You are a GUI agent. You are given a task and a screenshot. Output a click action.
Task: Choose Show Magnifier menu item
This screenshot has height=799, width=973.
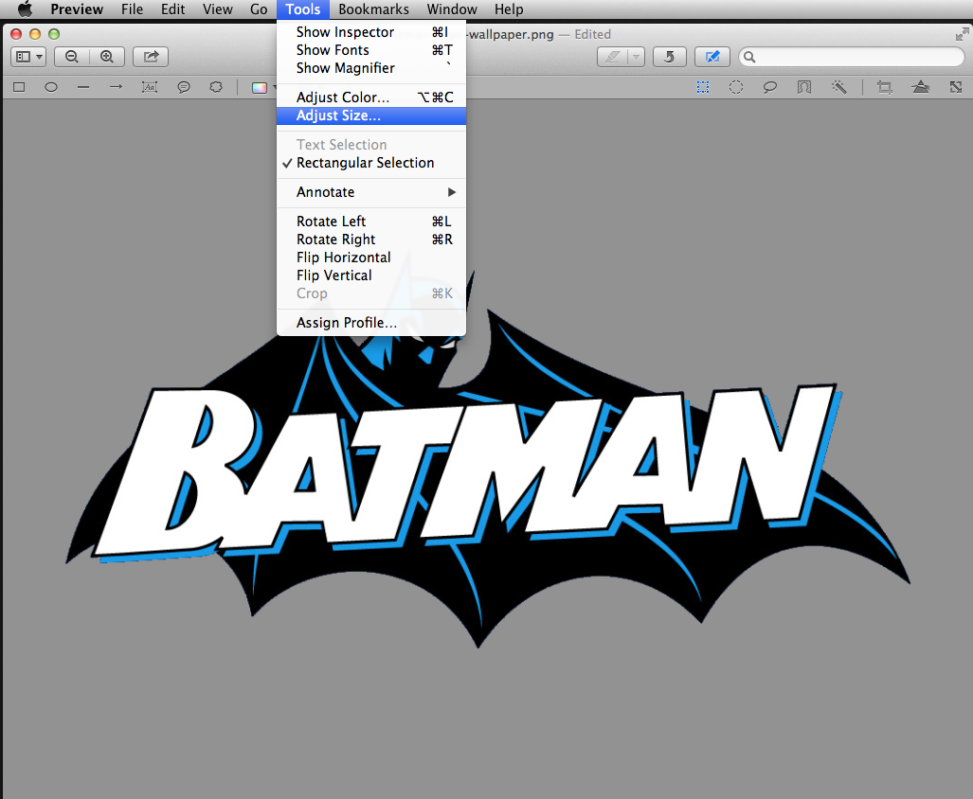click(371, 67)
